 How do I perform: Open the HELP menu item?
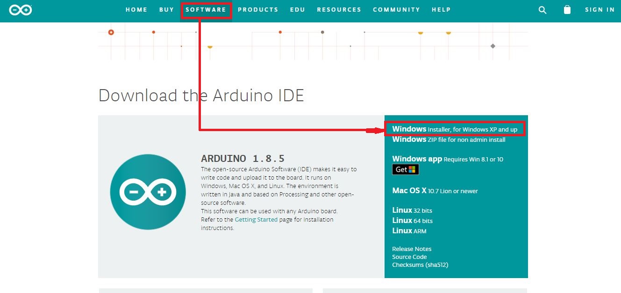coord(442,9)
